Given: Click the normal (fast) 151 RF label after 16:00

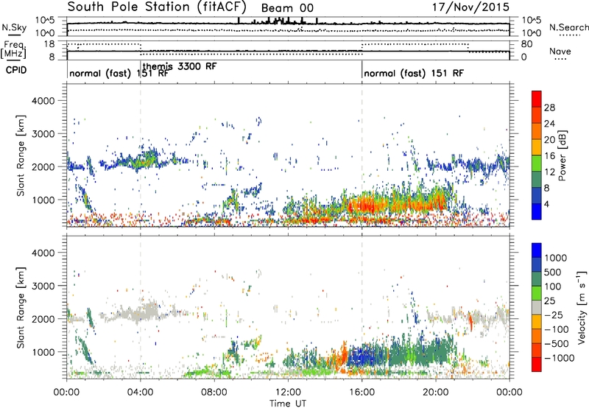Looking at the screenshot, I should tap(414, 73).
